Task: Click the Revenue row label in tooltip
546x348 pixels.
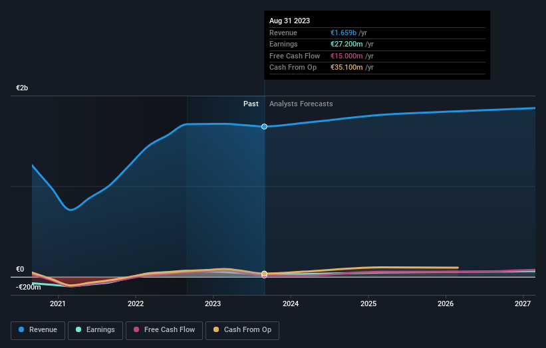Action: tap(283, 33)
